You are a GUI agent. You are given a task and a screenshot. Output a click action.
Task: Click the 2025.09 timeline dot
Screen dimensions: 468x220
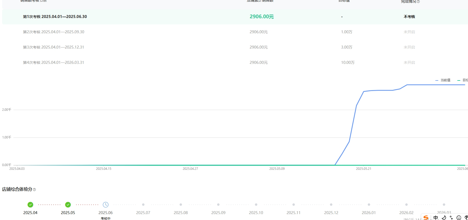(x=218, y=205)
